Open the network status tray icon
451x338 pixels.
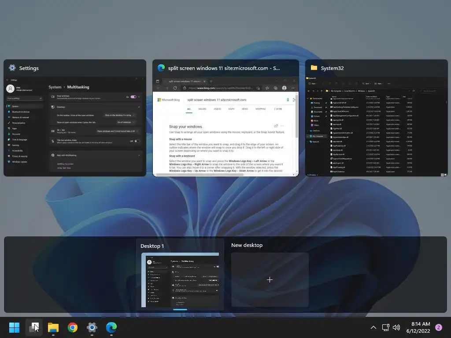pos(385,327)
